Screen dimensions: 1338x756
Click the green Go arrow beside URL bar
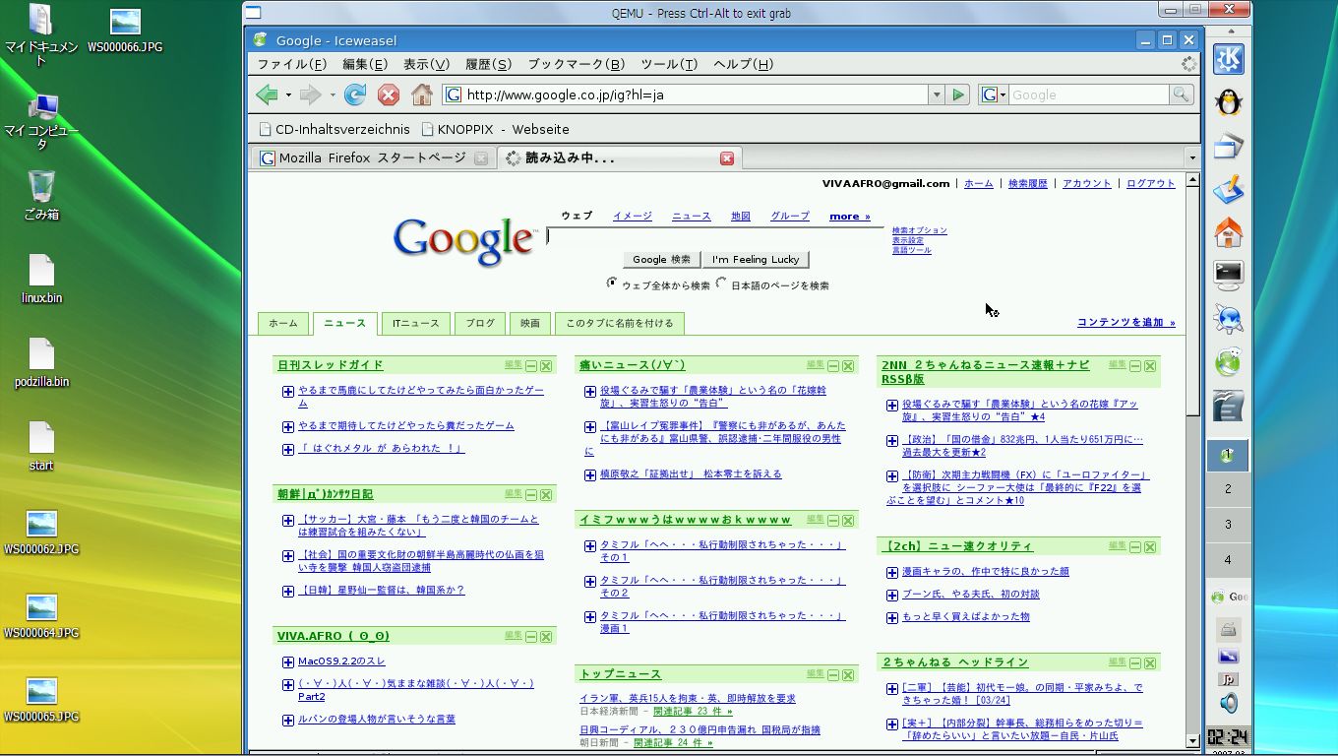tap(959, 94)
